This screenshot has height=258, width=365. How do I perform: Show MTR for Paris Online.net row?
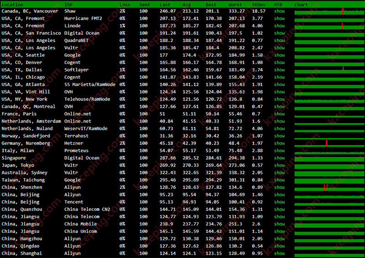coord(279,114)
